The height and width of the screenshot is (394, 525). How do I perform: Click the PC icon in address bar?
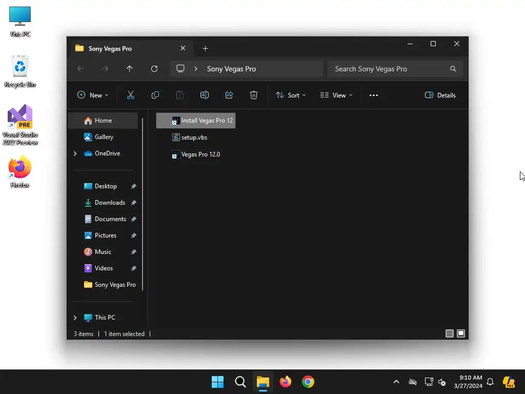point(180,69)
